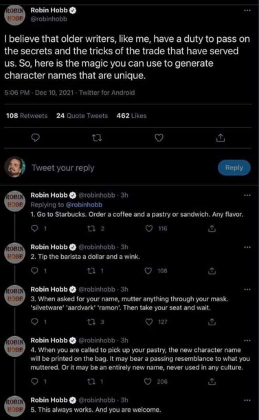
Task: View the 462 Likes list
Action: point(132,116)
